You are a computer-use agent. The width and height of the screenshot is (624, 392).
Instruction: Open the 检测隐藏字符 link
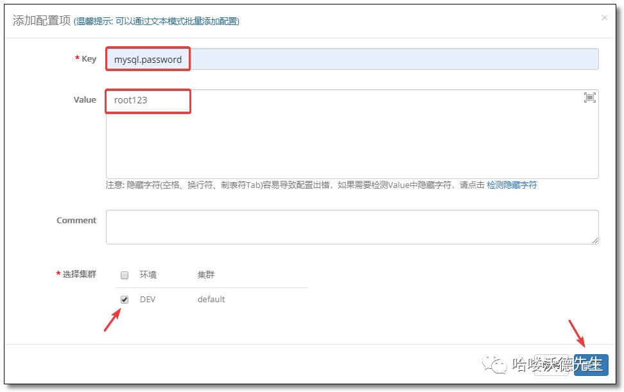point(512,185)
